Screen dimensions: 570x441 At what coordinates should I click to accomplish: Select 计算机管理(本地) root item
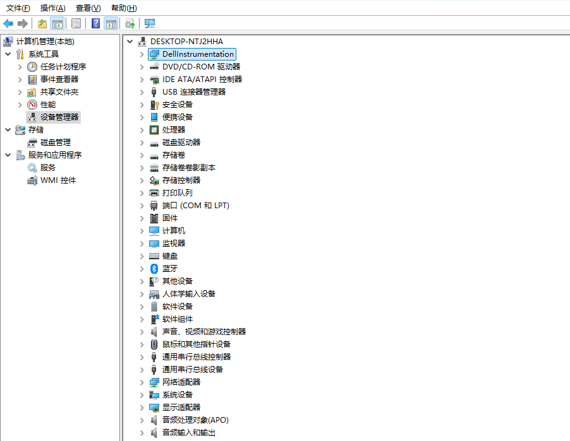click(45, 42)
